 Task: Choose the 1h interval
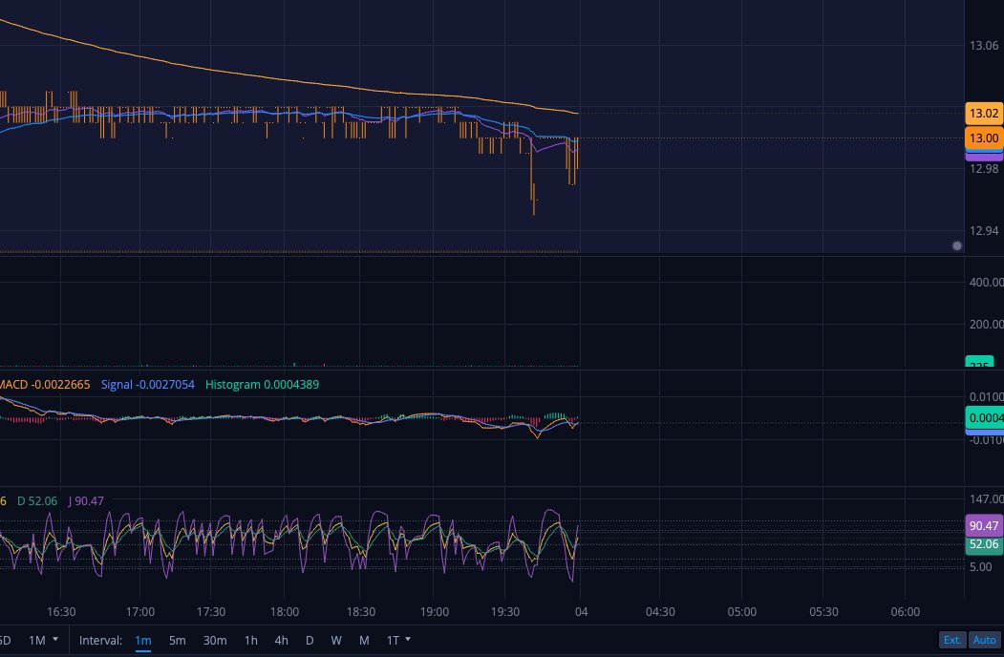click(251, 641)
